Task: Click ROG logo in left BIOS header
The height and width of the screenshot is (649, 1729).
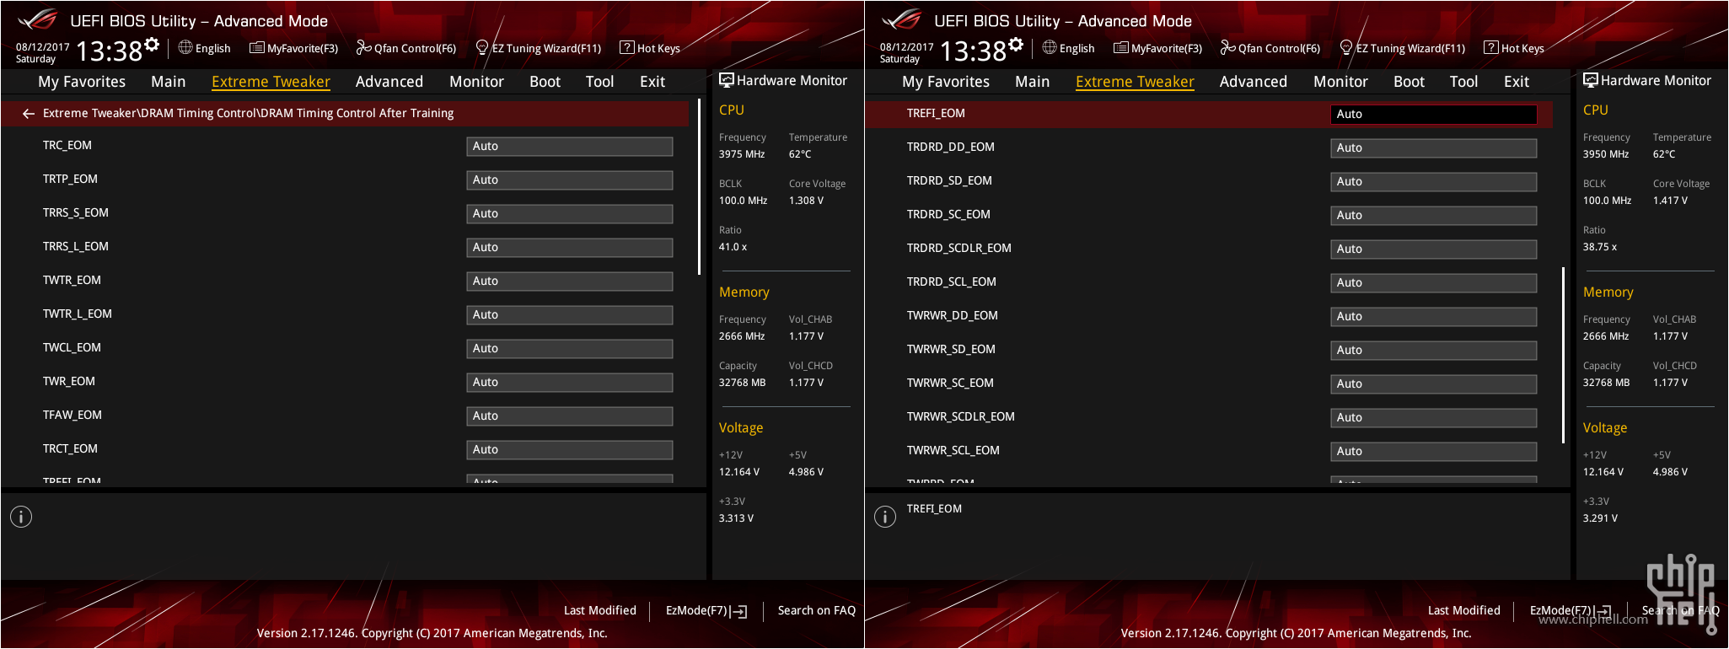Action: pos(38,19)
